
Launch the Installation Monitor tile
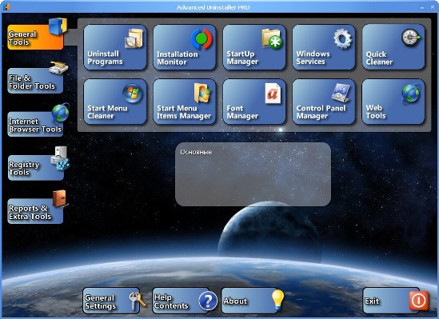click(185, 47)
